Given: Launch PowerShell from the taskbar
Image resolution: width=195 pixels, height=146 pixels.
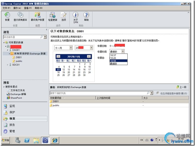Looking at the screenshot, I should pos(27,140).
